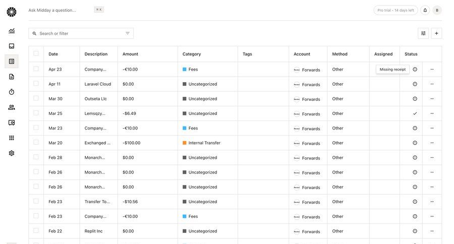Click the ⌘K shortcut badge
This screenshot has width=454, height=244.
(99, 10)
